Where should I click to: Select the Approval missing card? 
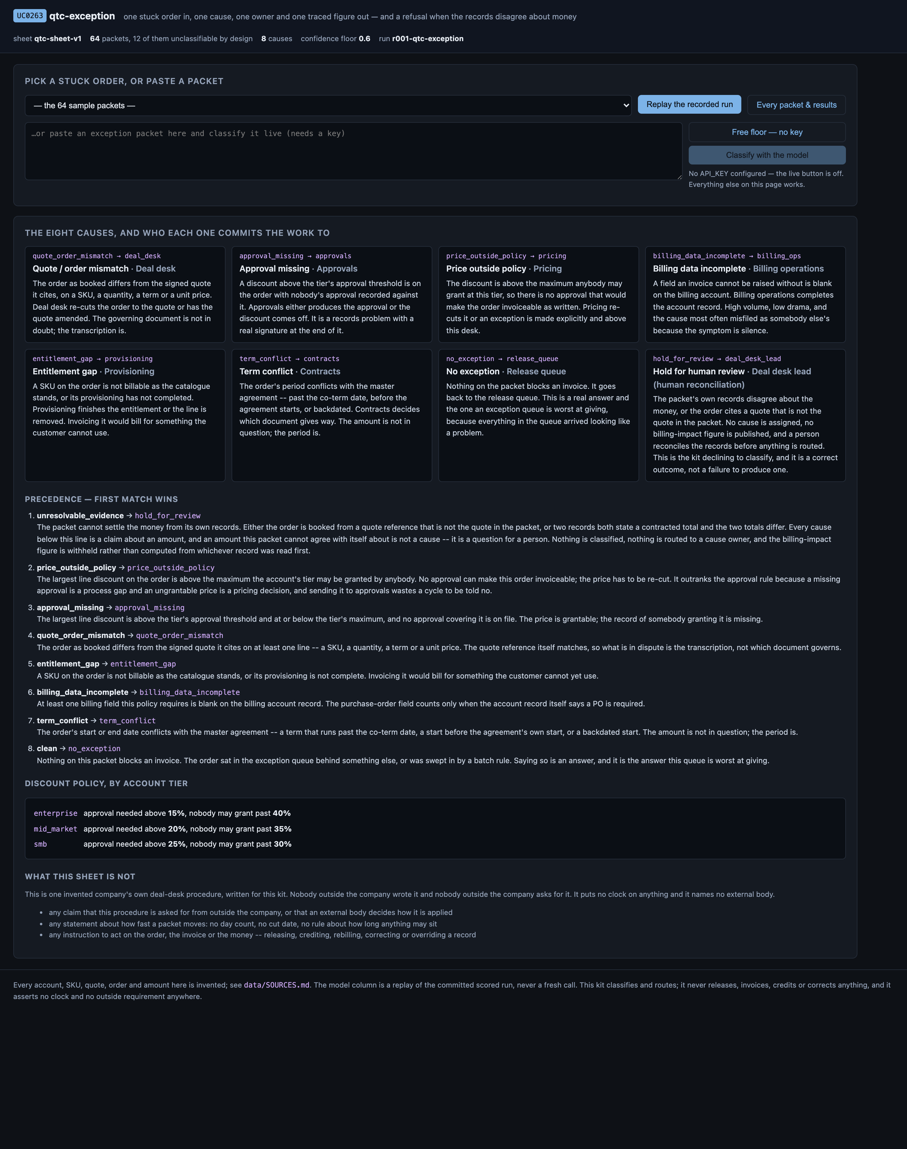[331, 294]
